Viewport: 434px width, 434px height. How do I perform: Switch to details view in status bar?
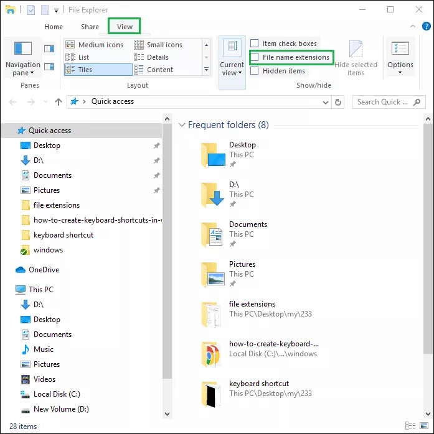click(x=410, y=426)
